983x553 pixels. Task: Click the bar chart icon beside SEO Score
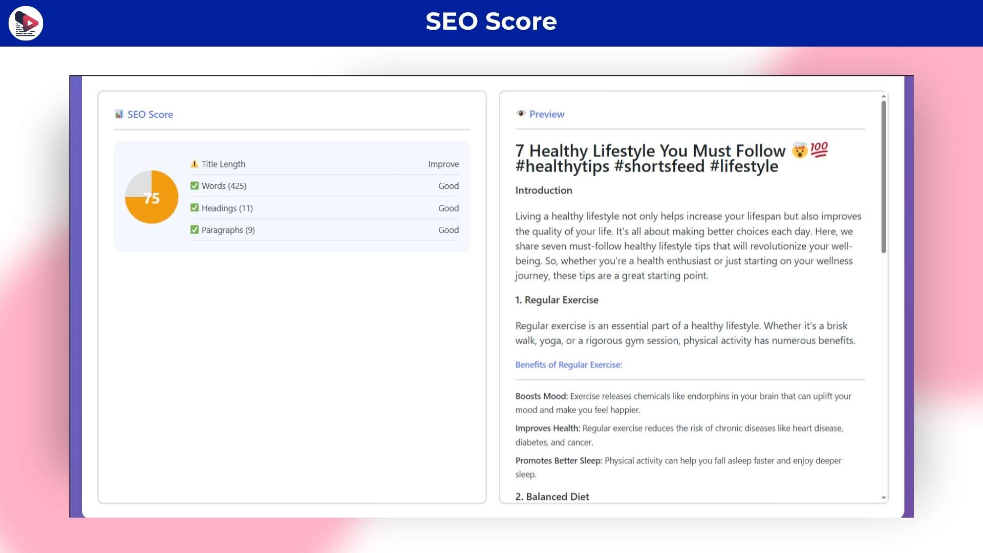[119, 114]
